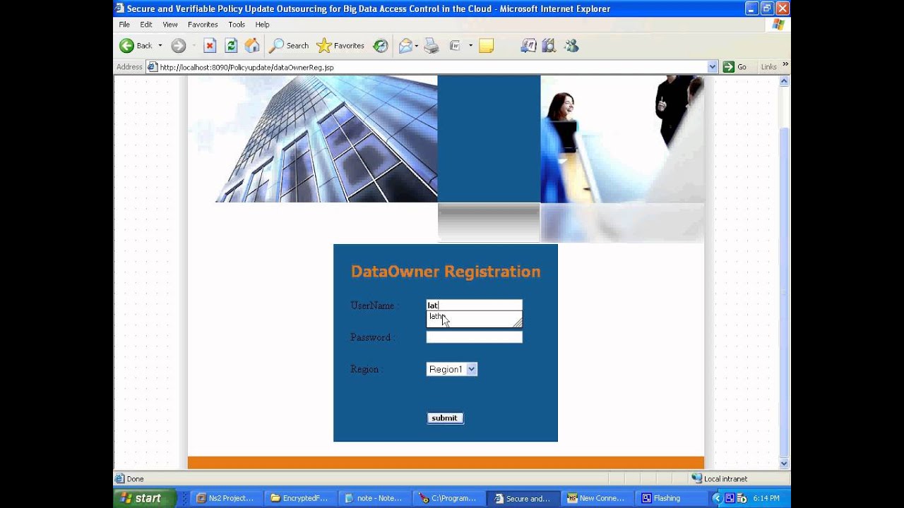Open the Search pane in toolbar
Viewport: 904px width, 508px height.
[290, 46]
